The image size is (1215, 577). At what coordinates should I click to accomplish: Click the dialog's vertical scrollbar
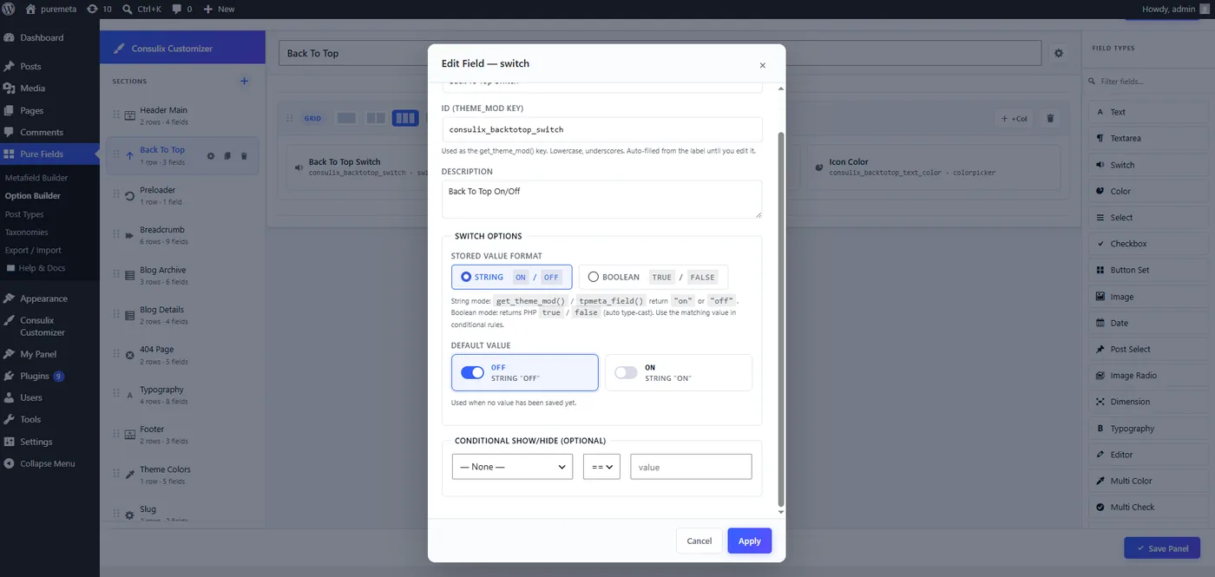coord(780,319)
